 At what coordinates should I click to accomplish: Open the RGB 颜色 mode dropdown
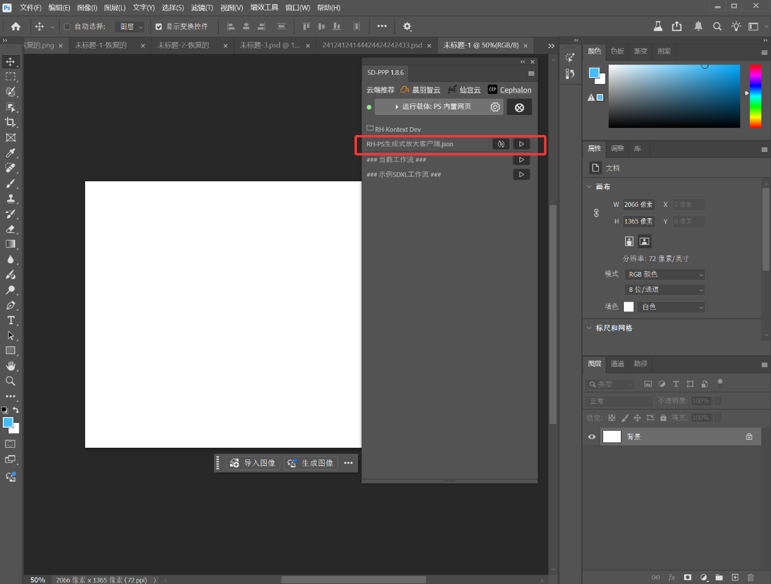pos(665,274)
